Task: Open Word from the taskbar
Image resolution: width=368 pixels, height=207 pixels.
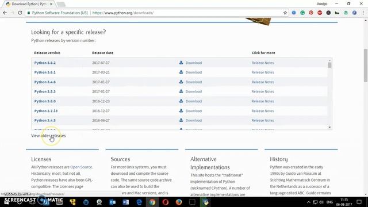Action: [125, 202]
